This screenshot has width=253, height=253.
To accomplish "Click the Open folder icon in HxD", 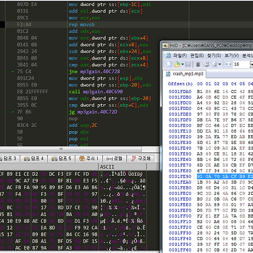I will [x=177, y=64].
